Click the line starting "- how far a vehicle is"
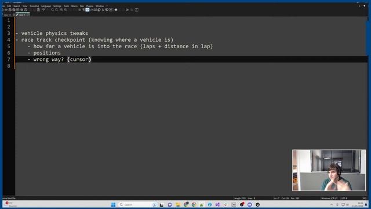The width and height of the screenshot is (371, 209). click(x=120, y=46)
